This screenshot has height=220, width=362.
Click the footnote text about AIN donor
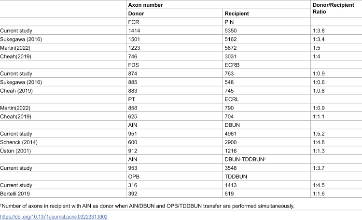(147, 206)
